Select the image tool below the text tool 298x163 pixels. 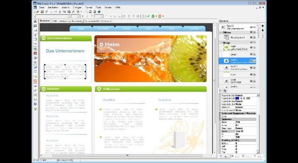35,26
